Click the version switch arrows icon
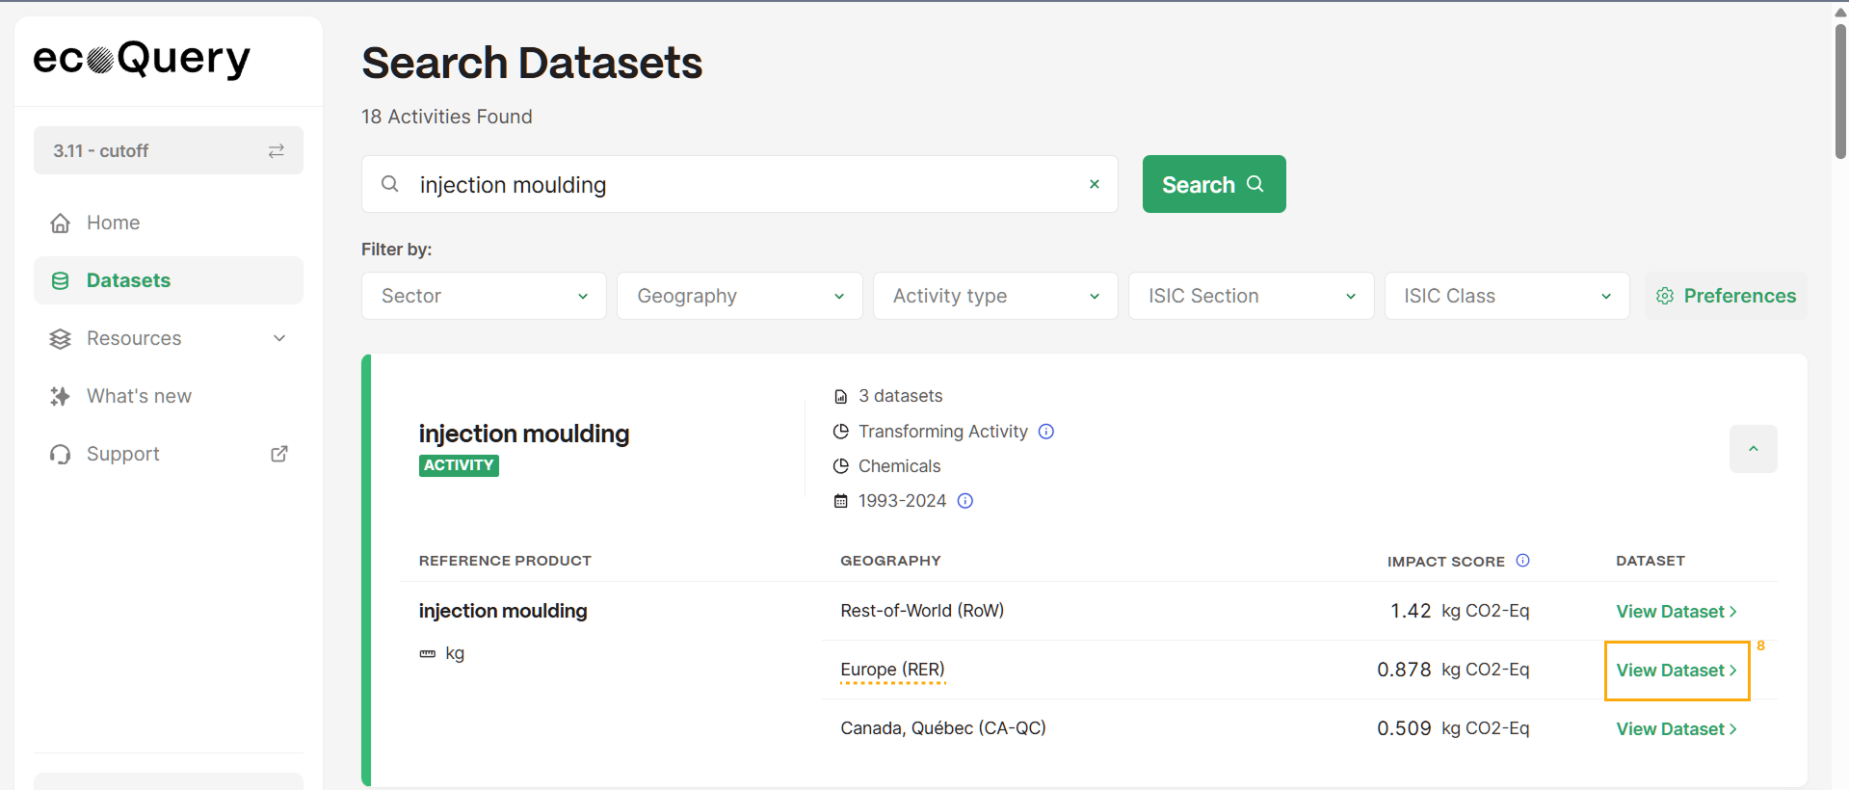Viewport: 1849px width, 790px height. coord(277,151)
